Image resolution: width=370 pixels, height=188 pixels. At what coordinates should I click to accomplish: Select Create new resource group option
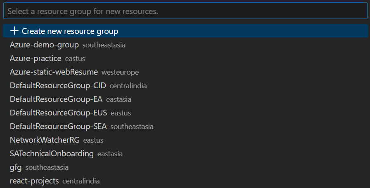click(x=70, y=31)
